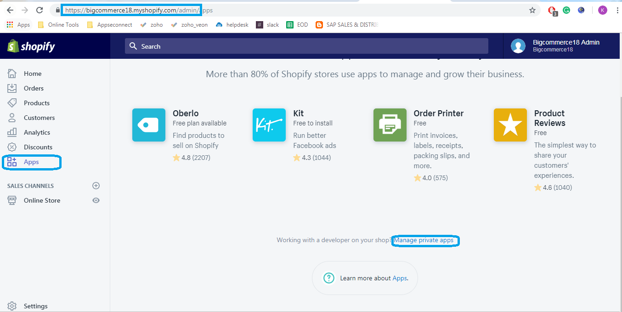Open the SAP SALES & DISTRIB bookmark
This screenshot has height=312, width=622.
[x=347, y=25]
